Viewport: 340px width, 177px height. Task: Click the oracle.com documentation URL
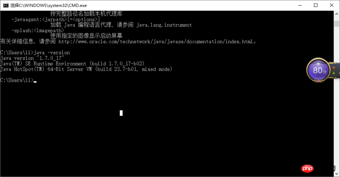coord(156,41)
